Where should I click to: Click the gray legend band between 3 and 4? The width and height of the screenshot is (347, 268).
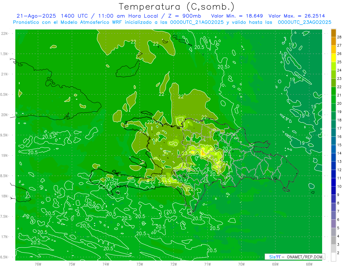(333, 241)
